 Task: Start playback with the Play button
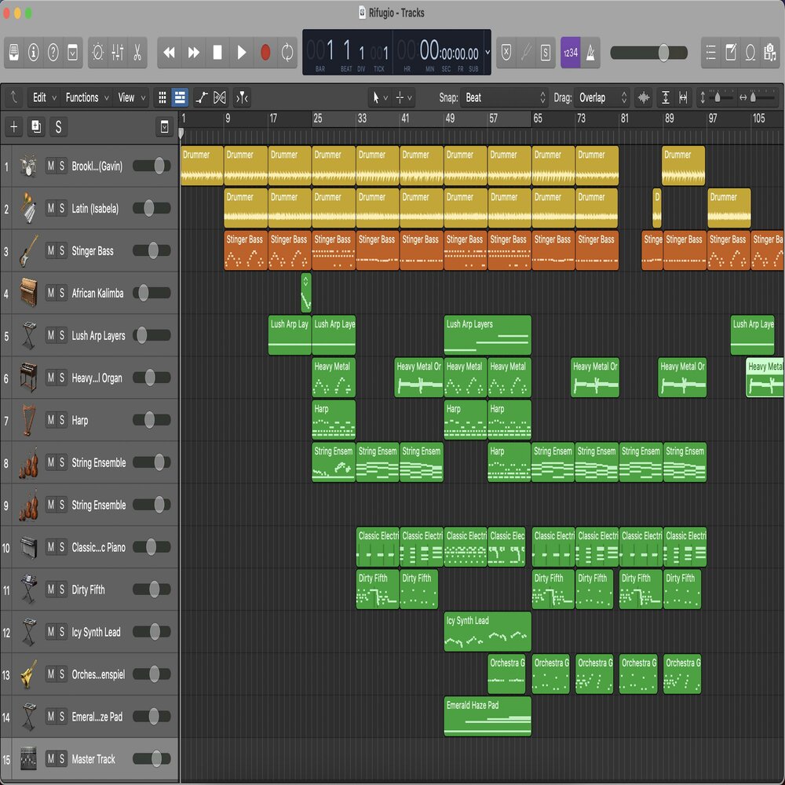[242, 53]
